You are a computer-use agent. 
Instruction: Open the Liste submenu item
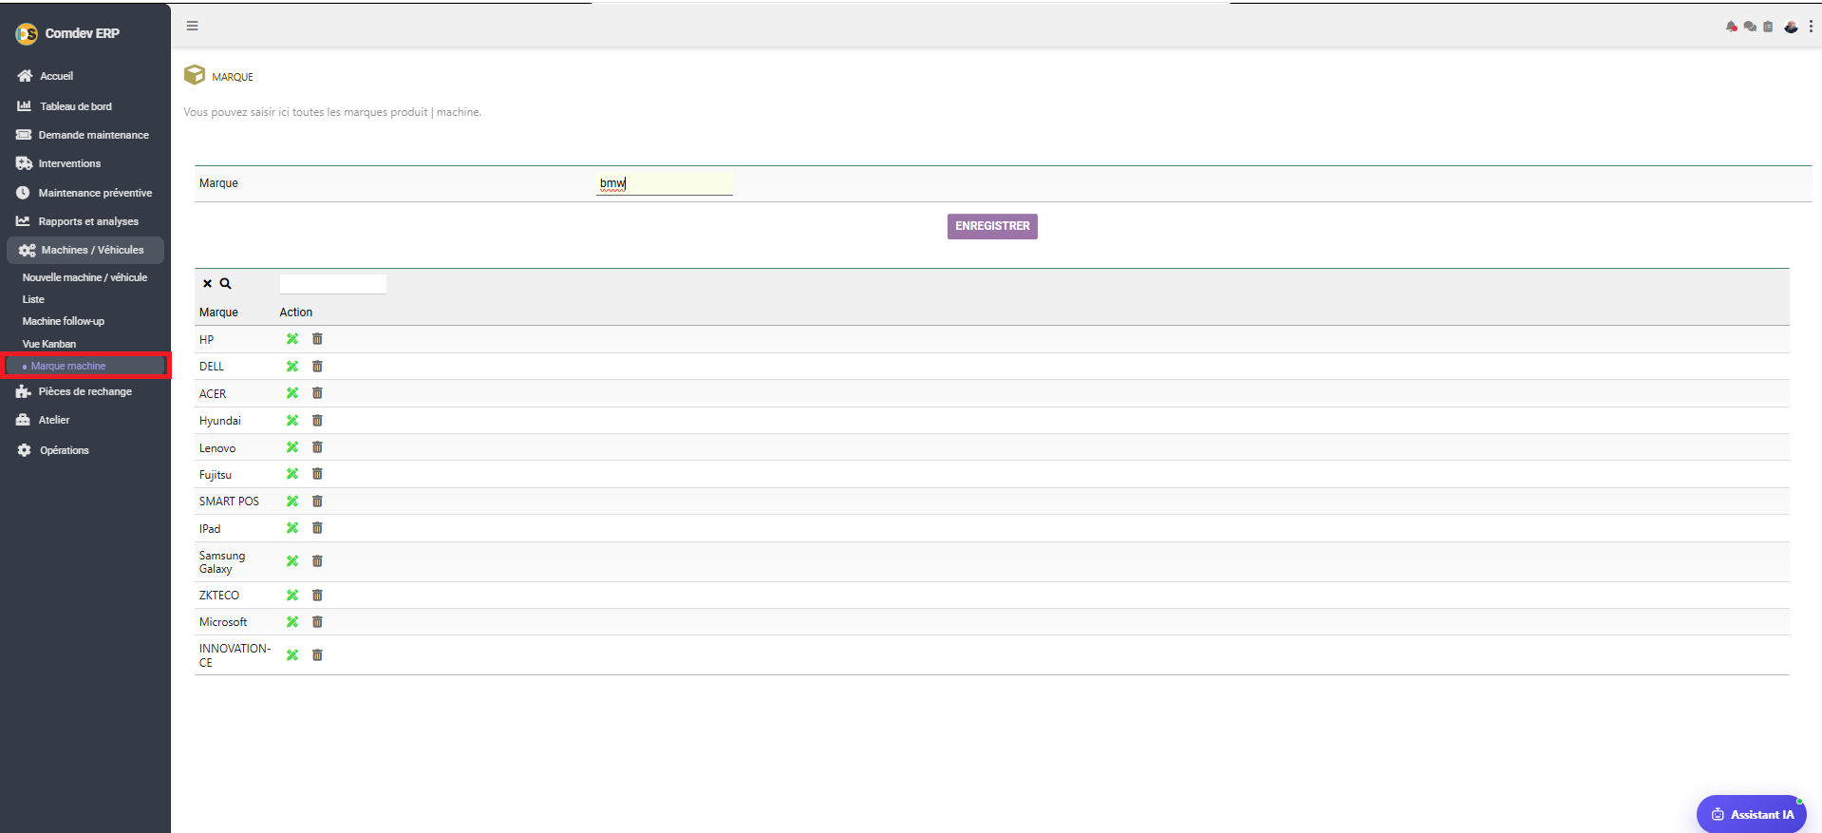[x=33, y=299]
